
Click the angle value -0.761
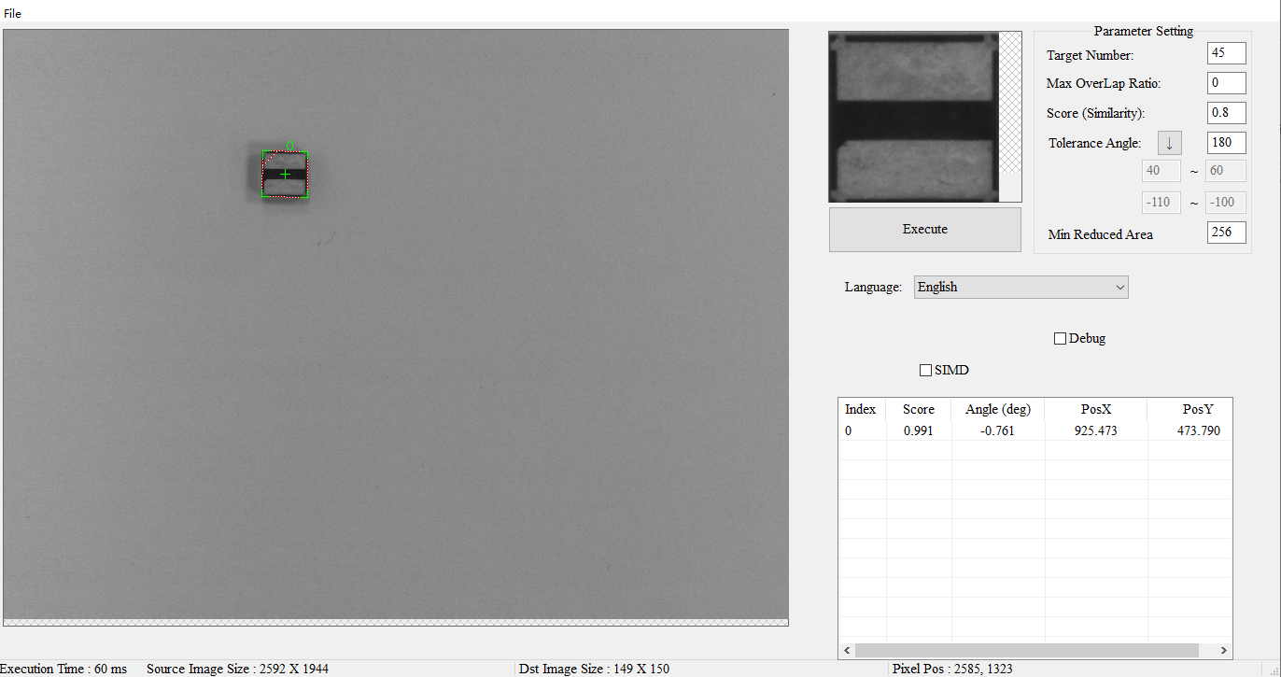998,431
